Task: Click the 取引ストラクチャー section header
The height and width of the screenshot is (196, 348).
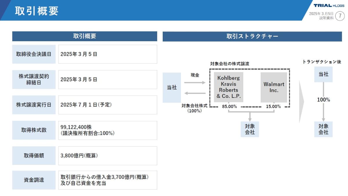Action: [252, 36]
